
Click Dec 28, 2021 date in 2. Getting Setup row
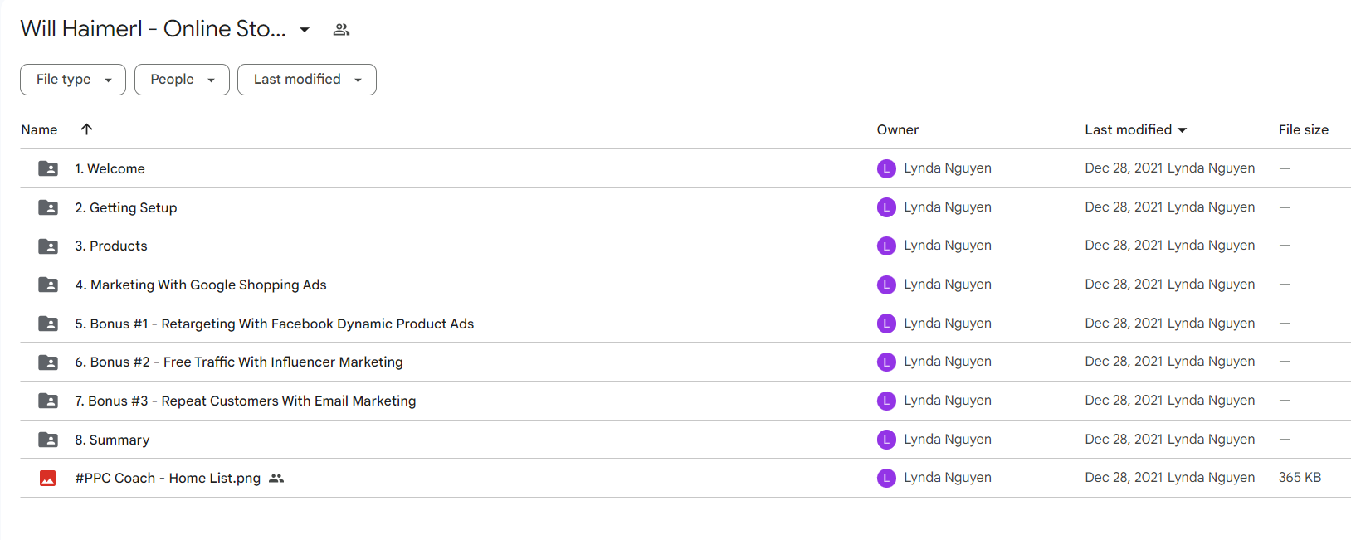pyautogui.click(x=1124, y=207)
